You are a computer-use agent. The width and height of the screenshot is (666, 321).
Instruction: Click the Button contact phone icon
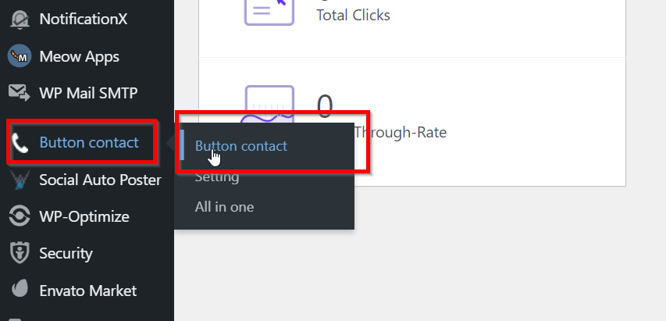(x=20, y=143)
